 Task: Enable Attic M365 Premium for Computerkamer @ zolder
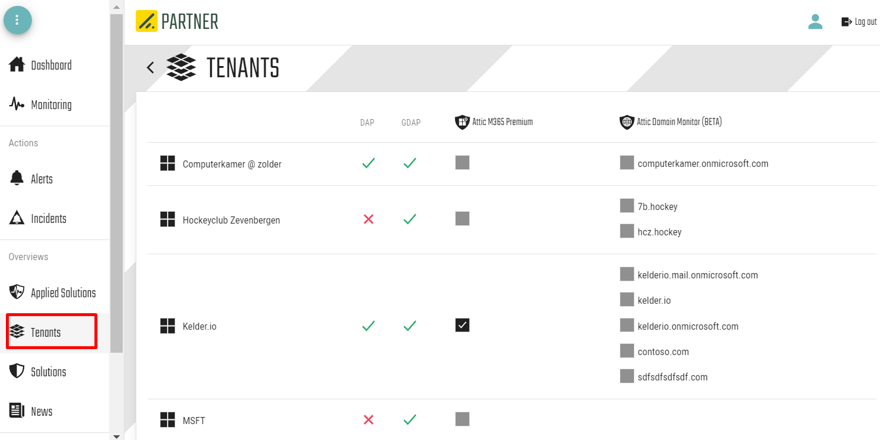coord(462,163)
